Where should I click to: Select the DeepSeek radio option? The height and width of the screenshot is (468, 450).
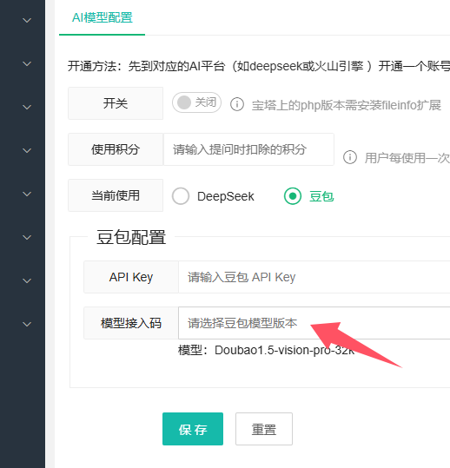(x=181, y=196)
